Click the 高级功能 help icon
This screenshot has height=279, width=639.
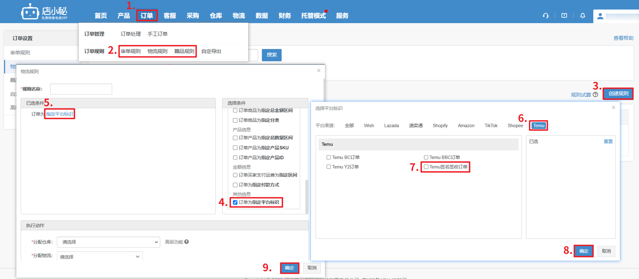187,242
